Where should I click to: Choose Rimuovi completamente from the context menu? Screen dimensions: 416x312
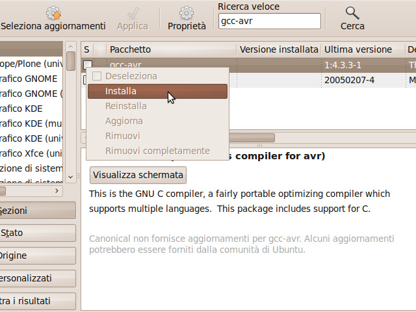[x=157, y=151]
